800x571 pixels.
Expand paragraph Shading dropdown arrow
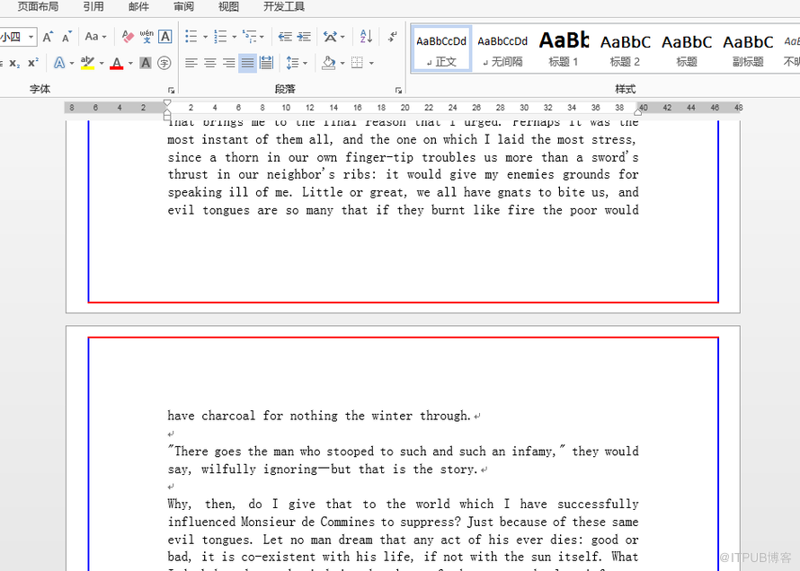(x=342, y=63)
